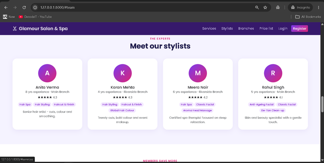The image size is (324, 163).
Task: Click the page vertical scrollbar thumb
Action: click(x=322, y=104)
